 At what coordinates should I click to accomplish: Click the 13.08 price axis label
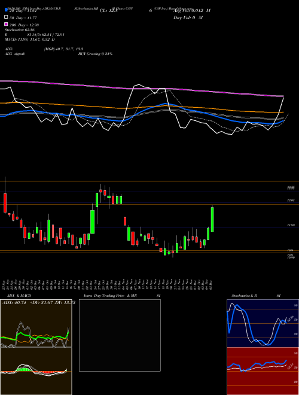pyautogui.click(x=291, y=200)
